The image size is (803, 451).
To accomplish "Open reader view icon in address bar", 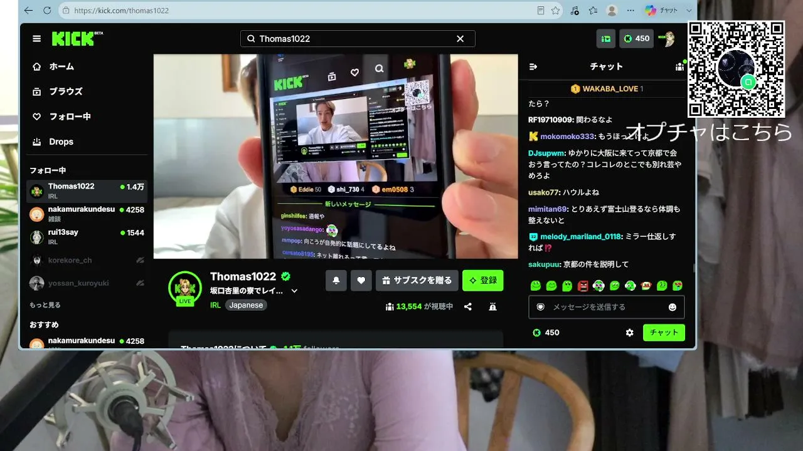I will 541,11.
